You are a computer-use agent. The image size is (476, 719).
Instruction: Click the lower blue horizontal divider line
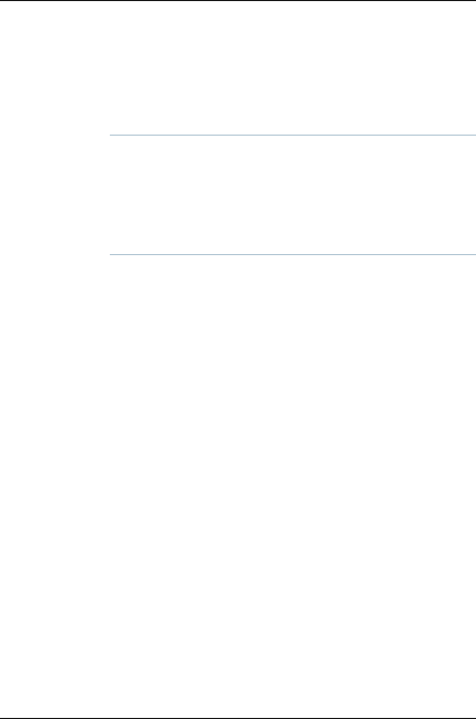point(292,254)
